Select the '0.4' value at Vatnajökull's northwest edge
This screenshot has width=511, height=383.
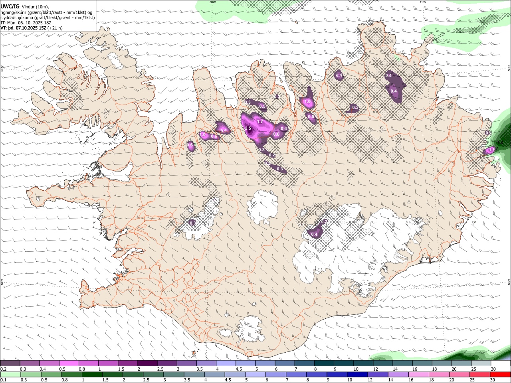[x=315, y=235]
